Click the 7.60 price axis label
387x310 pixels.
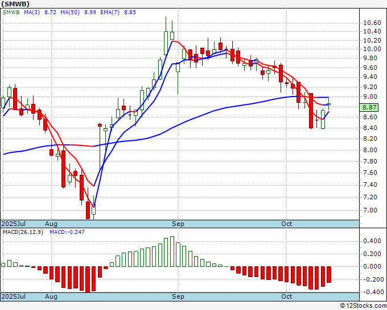tap(370, 173)
